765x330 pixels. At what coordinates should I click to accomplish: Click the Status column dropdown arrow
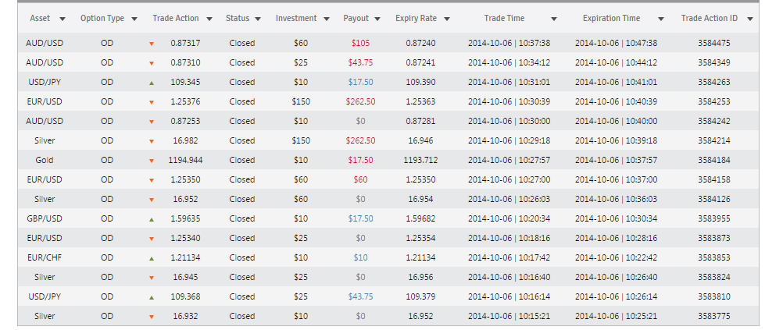click(x=258, y=19)
